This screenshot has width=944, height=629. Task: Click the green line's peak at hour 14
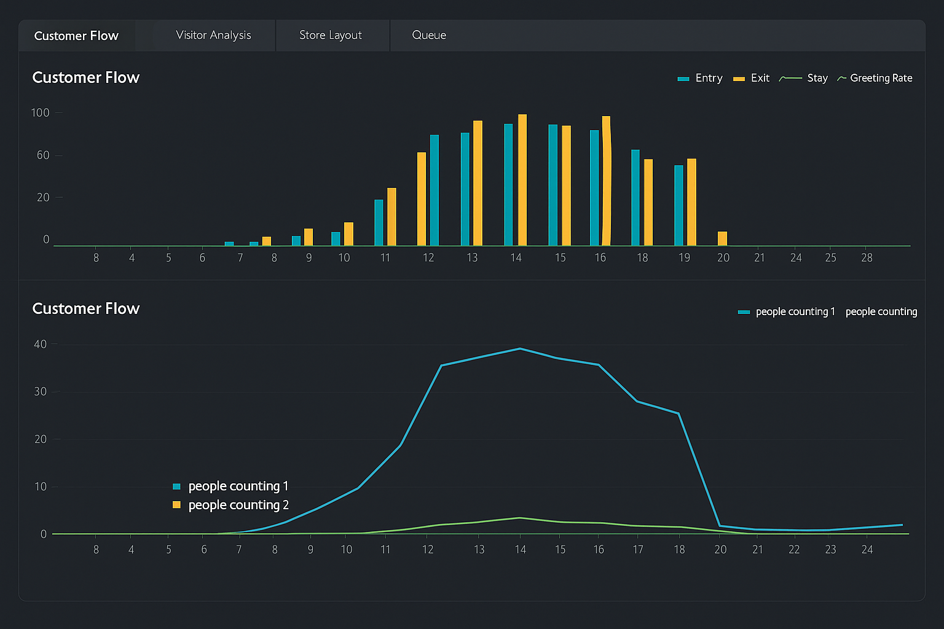(x=520, y=518)
